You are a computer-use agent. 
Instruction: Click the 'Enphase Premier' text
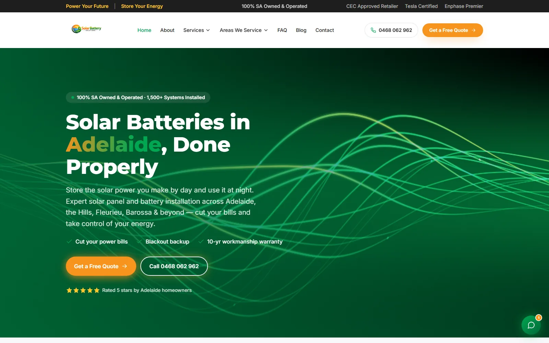point(464,6)
